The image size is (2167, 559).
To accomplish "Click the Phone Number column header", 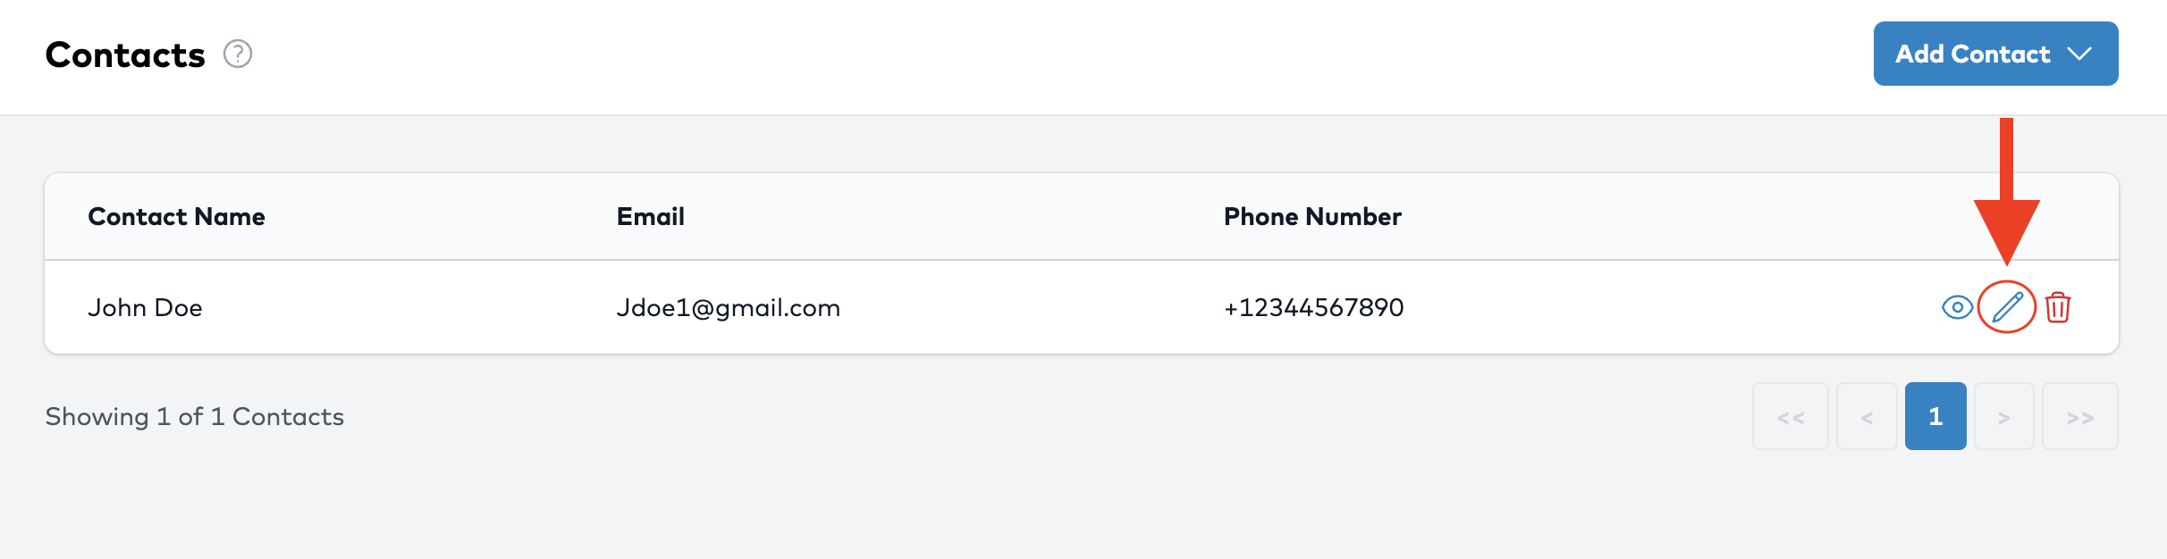I will point(1311,217).
